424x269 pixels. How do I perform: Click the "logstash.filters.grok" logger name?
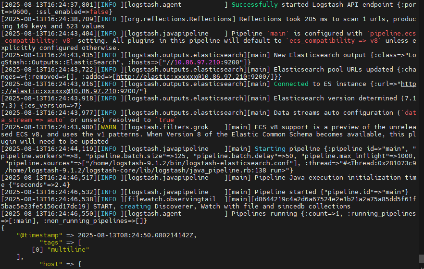(x=168, y=127)
